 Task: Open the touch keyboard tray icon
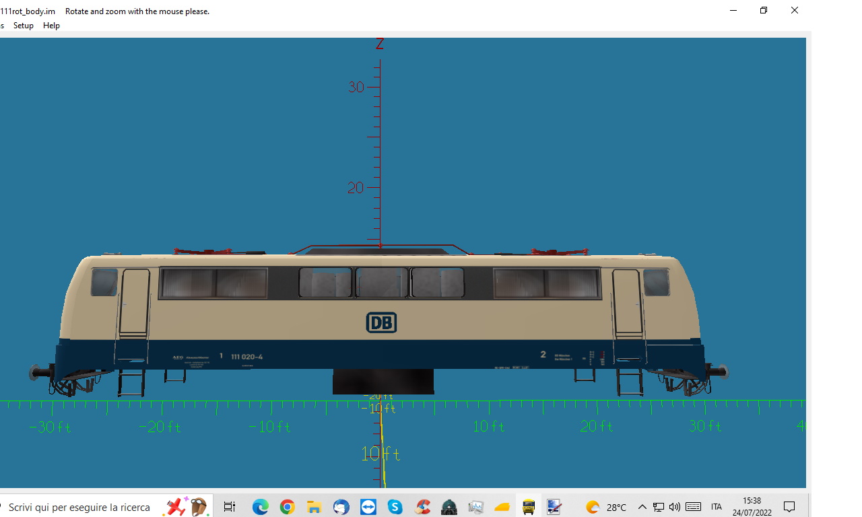pyautogui.click(x=694, y=507)
